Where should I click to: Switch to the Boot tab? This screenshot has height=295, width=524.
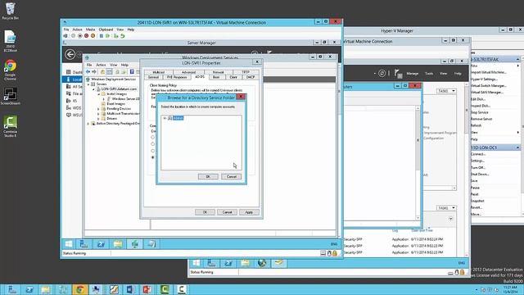(216, 77)
